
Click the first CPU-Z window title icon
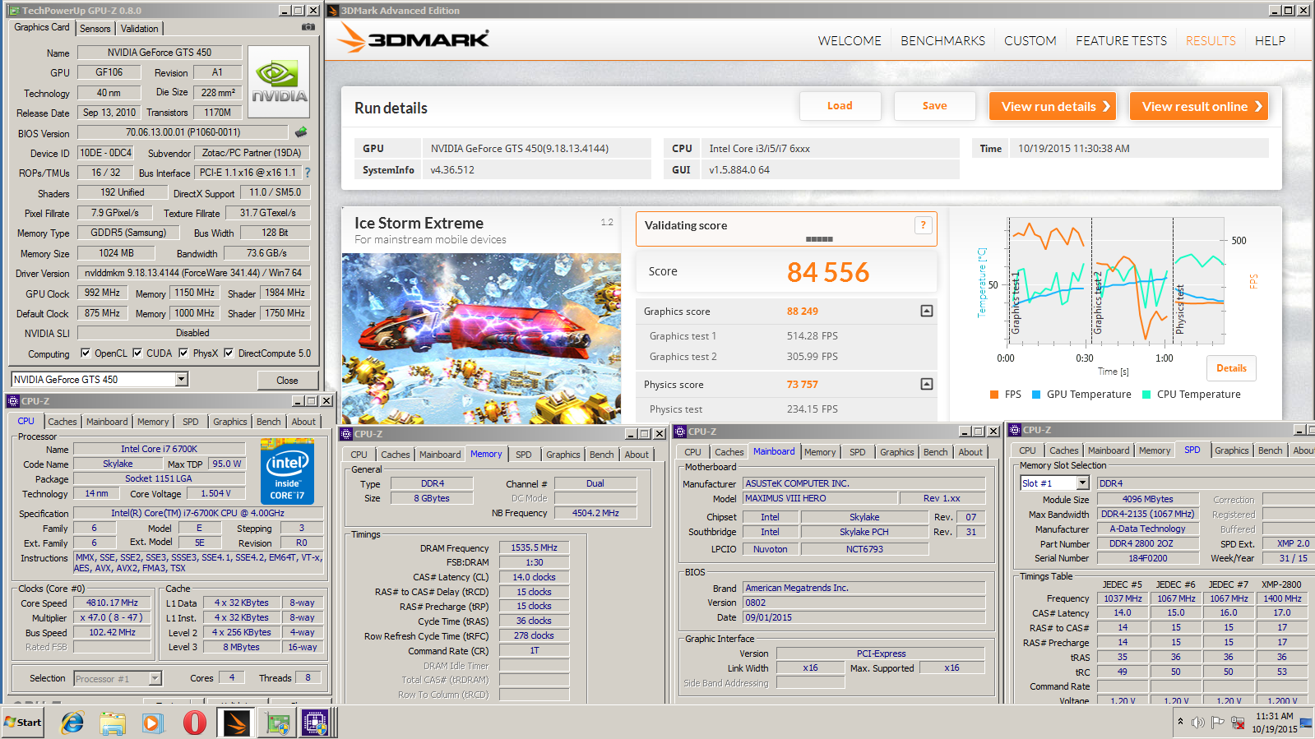(x=14, y=401)
